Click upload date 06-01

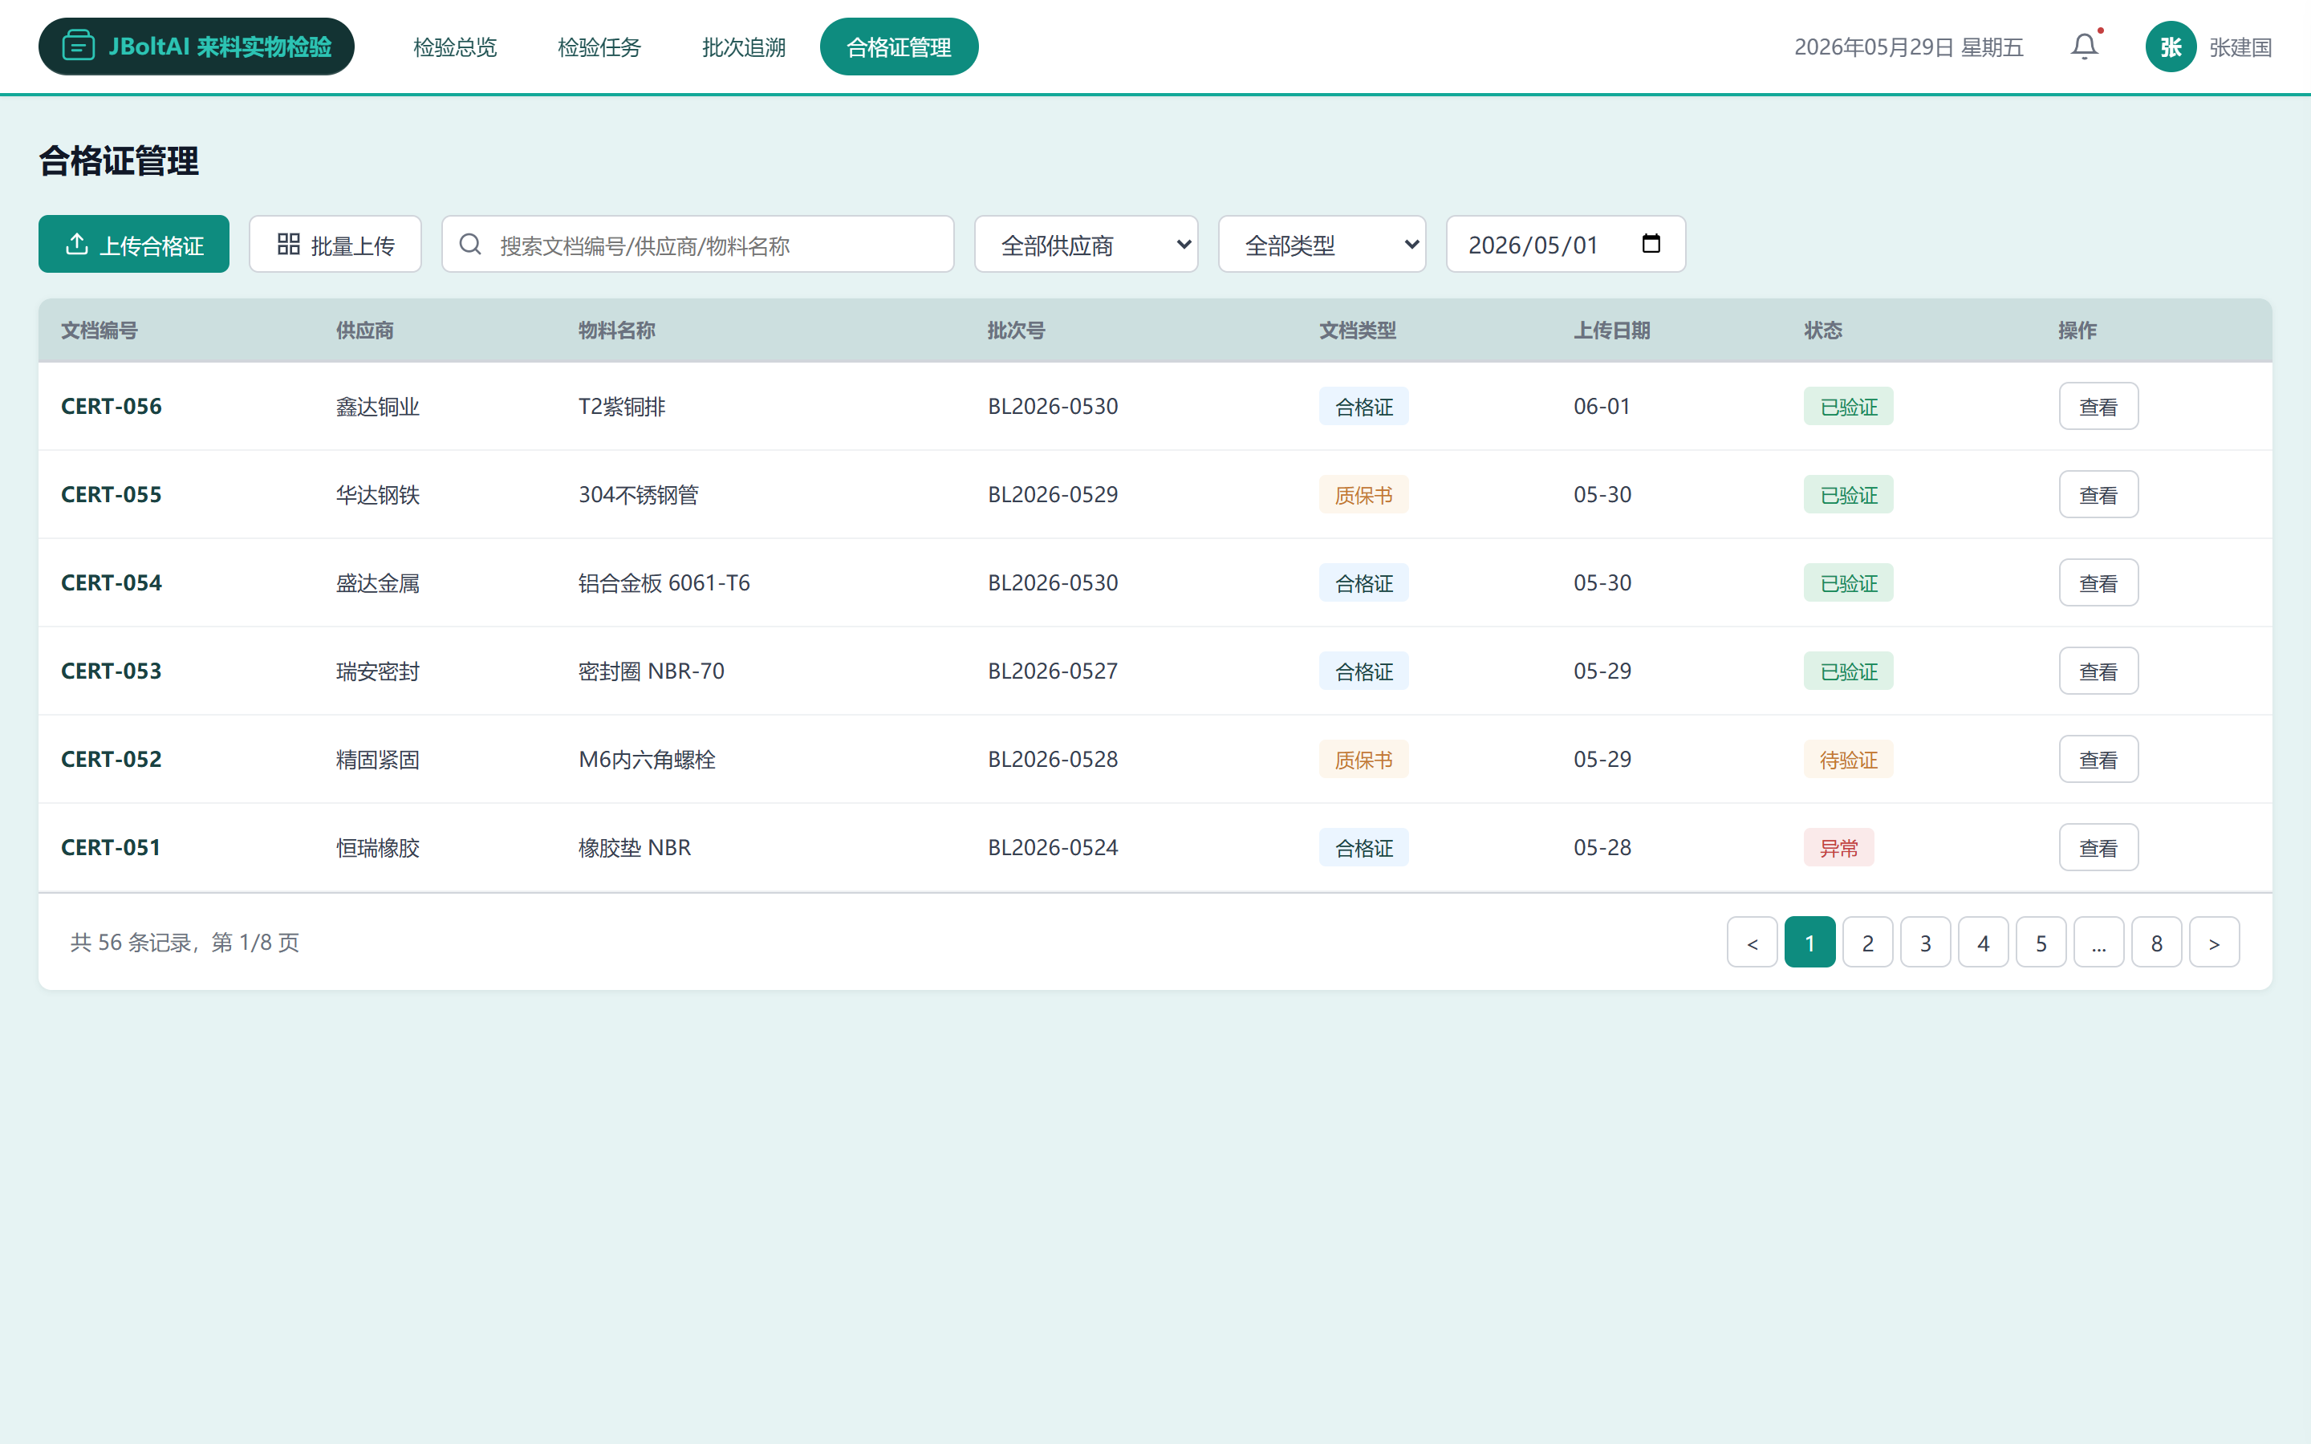[x=1602, y=407]
